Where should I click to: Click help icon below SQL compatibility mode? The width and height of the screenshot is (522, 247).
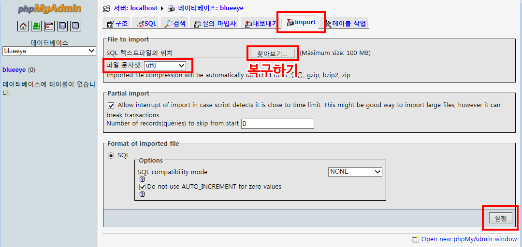(142, 179)
